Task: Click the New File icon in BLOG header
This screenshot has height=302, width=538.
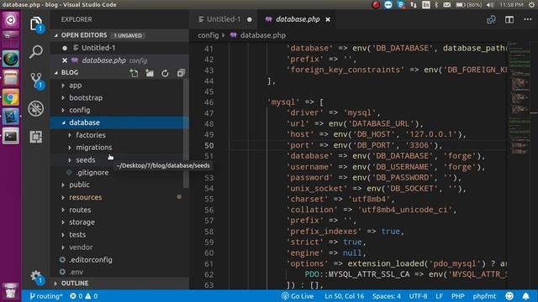Action: click(134, 73)
